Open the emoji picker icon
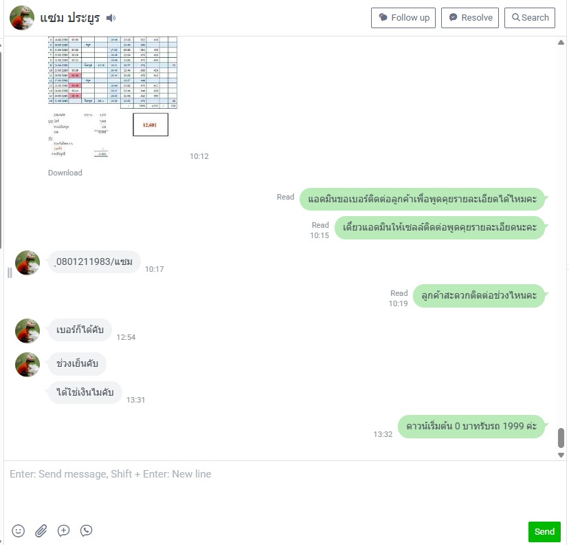Image resolution: width=569 pixels, height=545 pixels. tap(18, 531)
